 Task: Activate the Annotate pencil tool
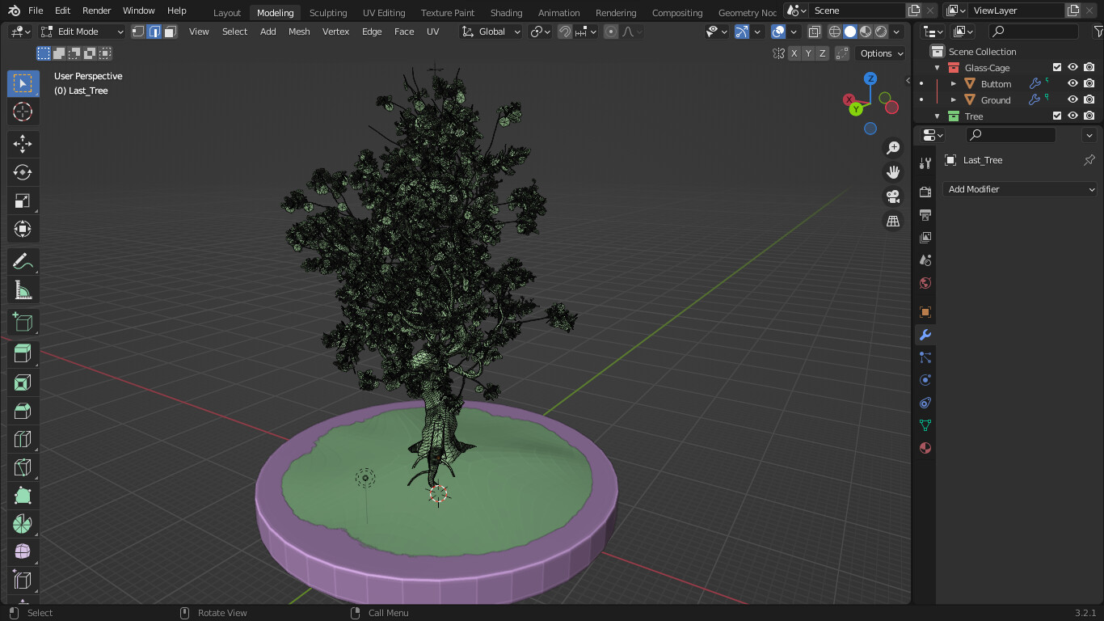[x=23, y=261]
